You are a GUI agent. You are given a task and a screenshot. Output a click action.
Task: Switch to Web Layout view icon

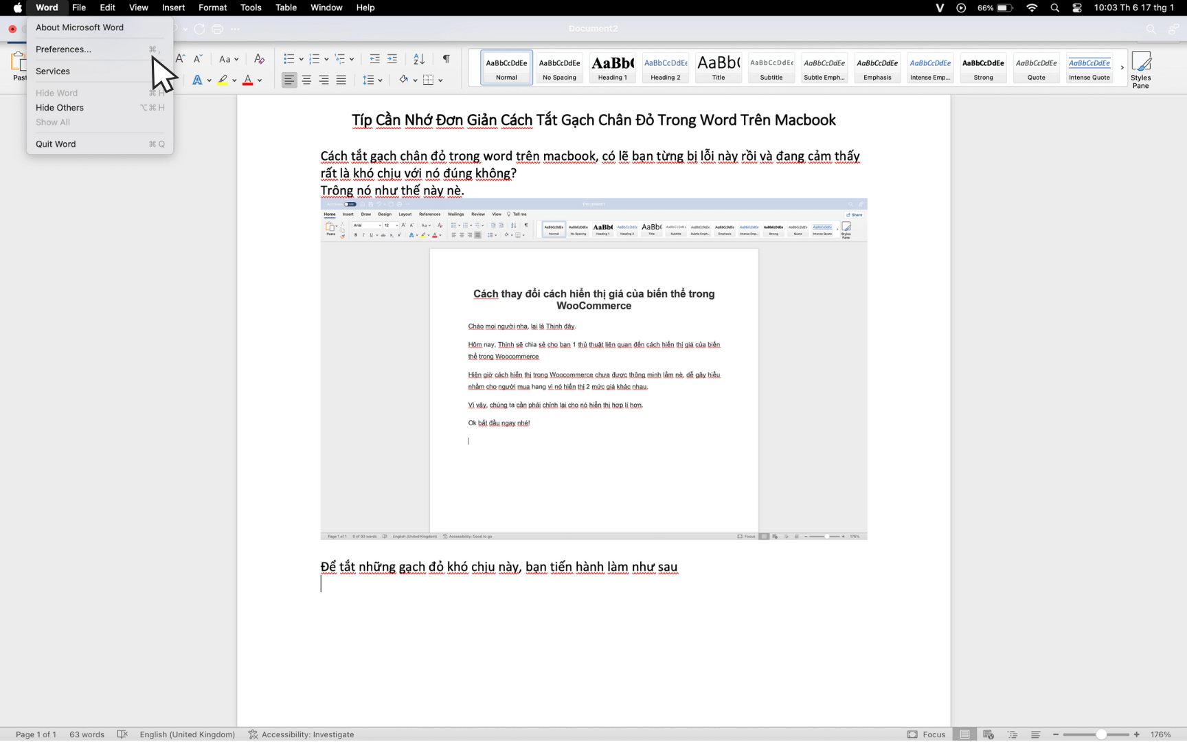pos(988,734)
